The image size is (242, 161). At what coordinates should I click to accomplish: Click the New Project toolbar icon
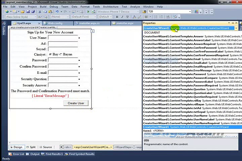[7, 11]
